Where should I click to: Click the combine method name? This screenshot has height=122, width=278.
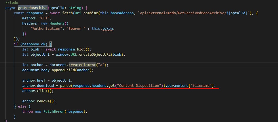[90, 13]
